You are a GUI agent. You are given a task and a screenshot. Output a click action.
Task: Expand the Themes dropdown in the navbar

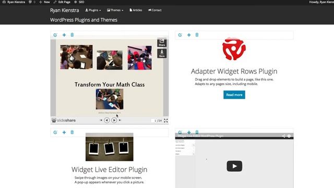point(115,10)
